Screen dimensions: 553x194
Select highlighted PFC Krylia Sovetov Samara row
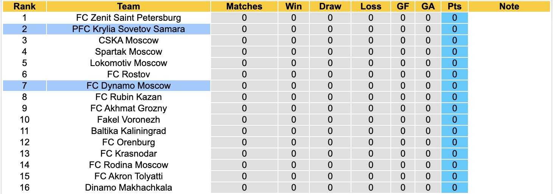107,29
